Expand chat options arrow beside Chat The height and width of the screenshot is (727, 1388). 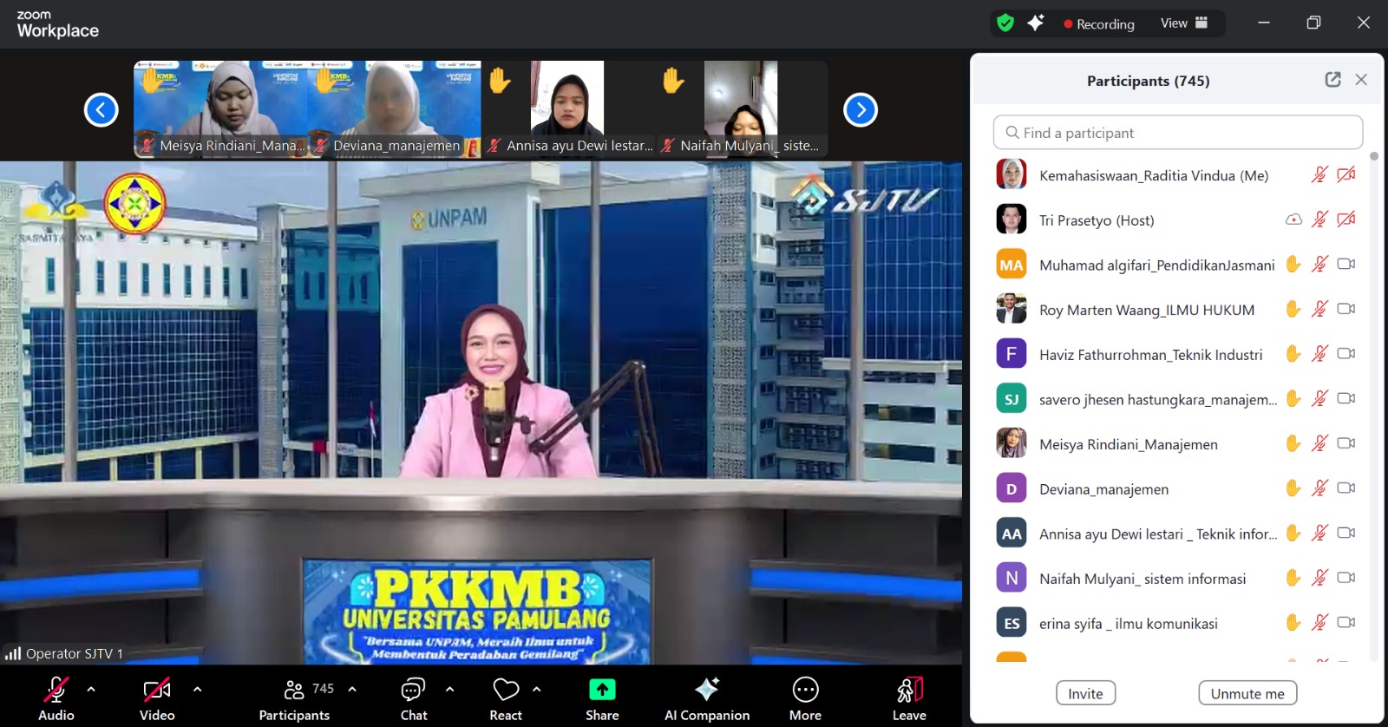click(449, 689)
